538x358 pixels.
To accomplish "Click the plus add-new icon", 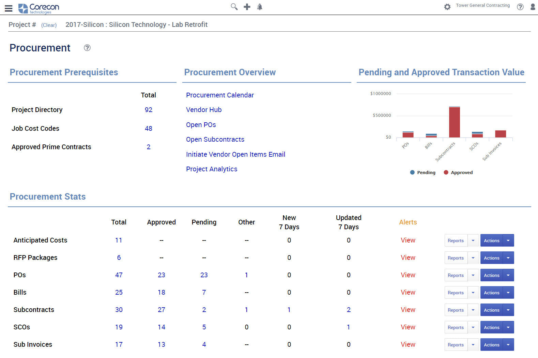I will coord(247,7).
